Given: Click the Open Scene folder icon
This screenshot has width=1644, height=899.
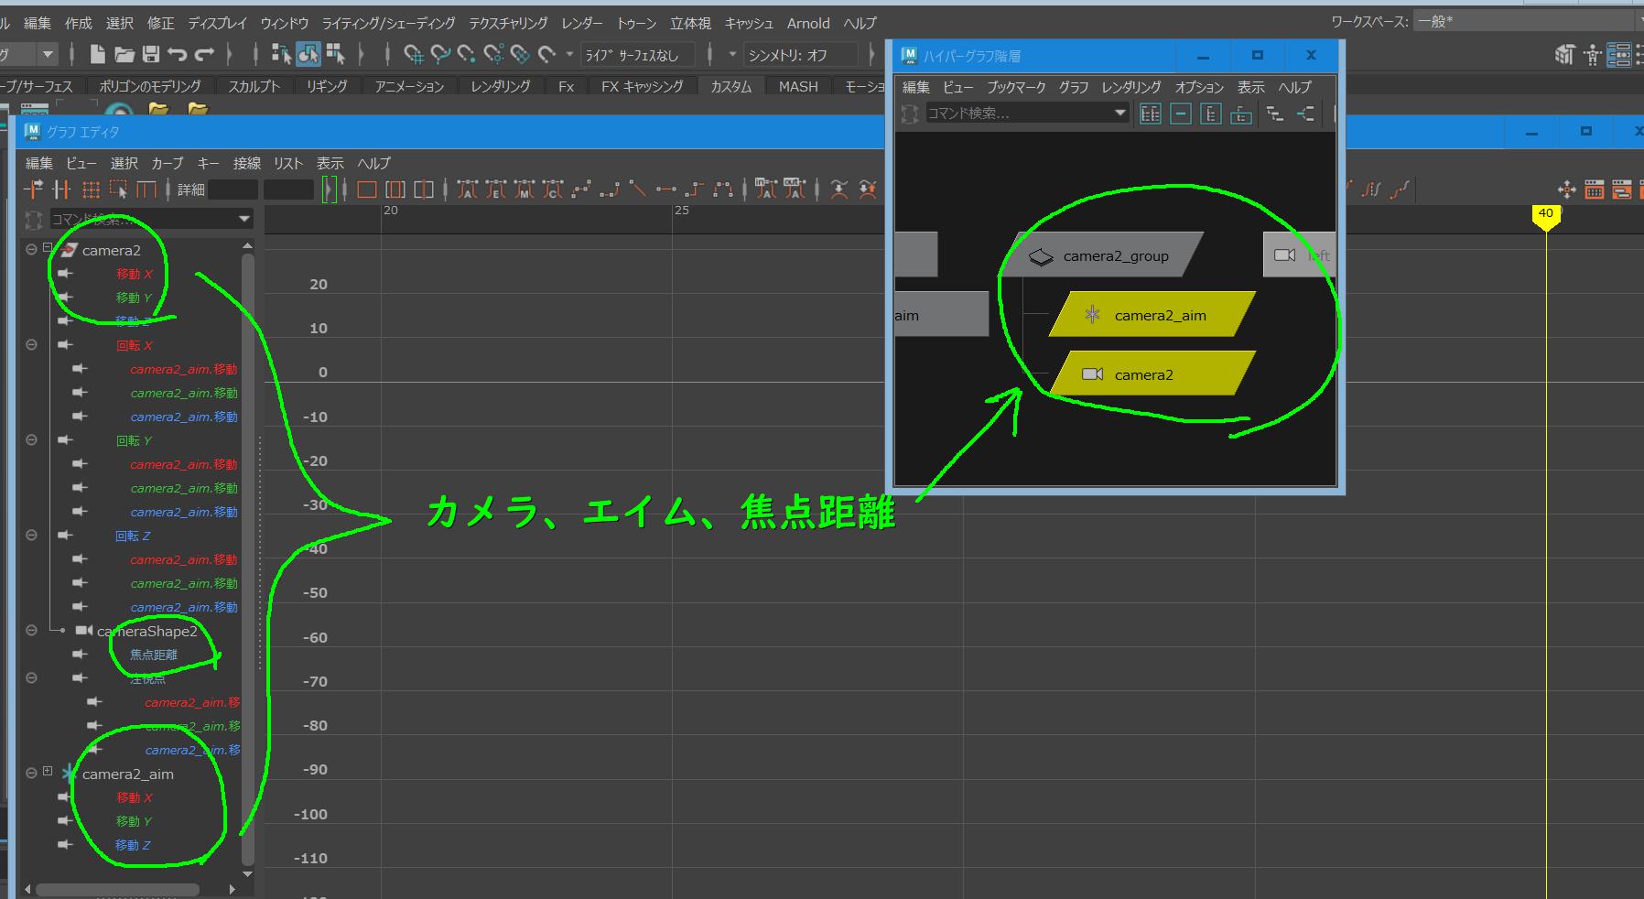Looking at the screenshot, I should click(x=124, y=55).
